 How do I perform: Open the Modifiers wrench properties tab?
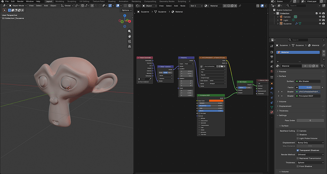[x=272, y=88]
